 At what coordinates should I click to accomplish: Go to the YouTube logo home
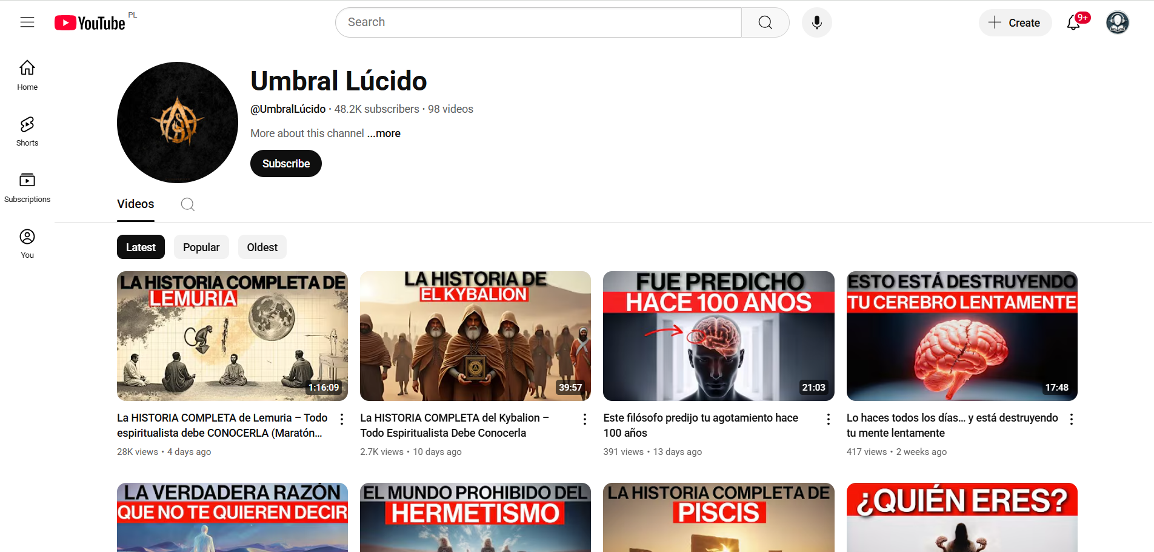click(90, 23)
